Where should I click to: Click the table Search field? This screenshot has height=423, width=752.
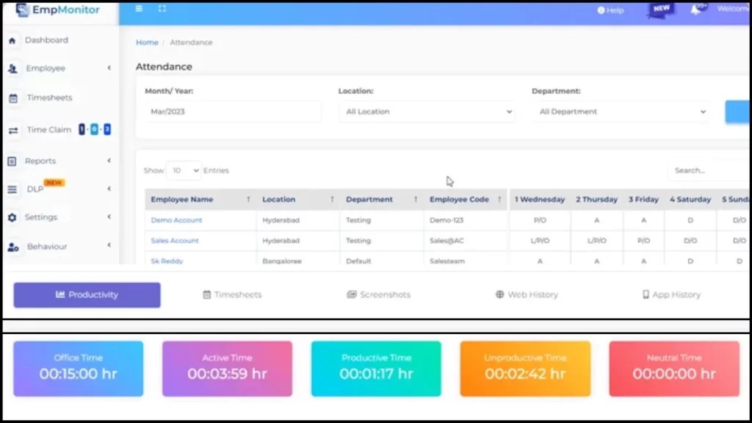tap(710, 170)
